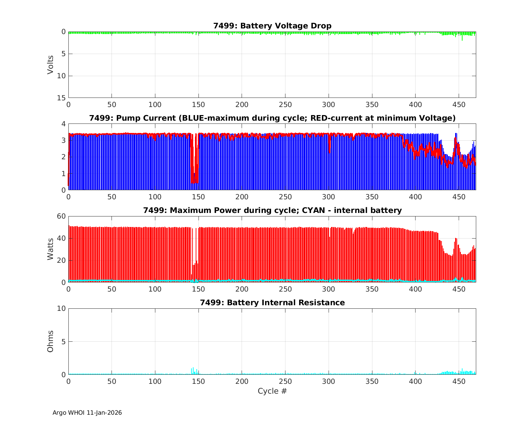Click the Ohms y-axis label

click(x=50, y=341)
